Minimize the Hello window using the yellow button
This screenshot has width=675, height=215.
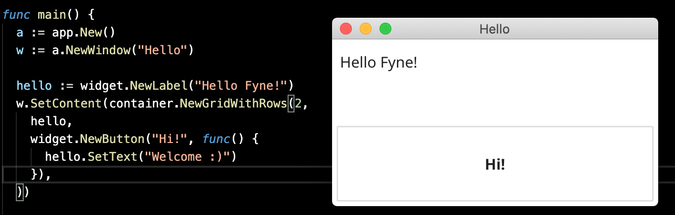pyautogui.click(x=366, y=29)
